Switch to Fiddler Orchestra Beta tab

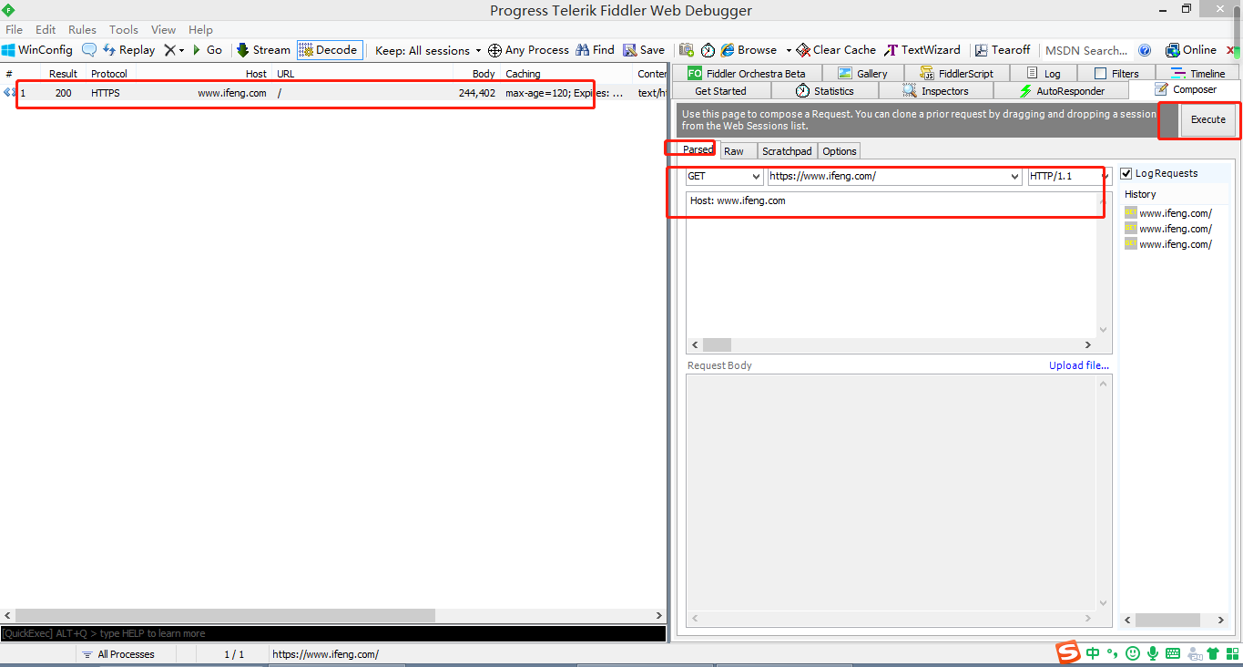pos(748,73)
